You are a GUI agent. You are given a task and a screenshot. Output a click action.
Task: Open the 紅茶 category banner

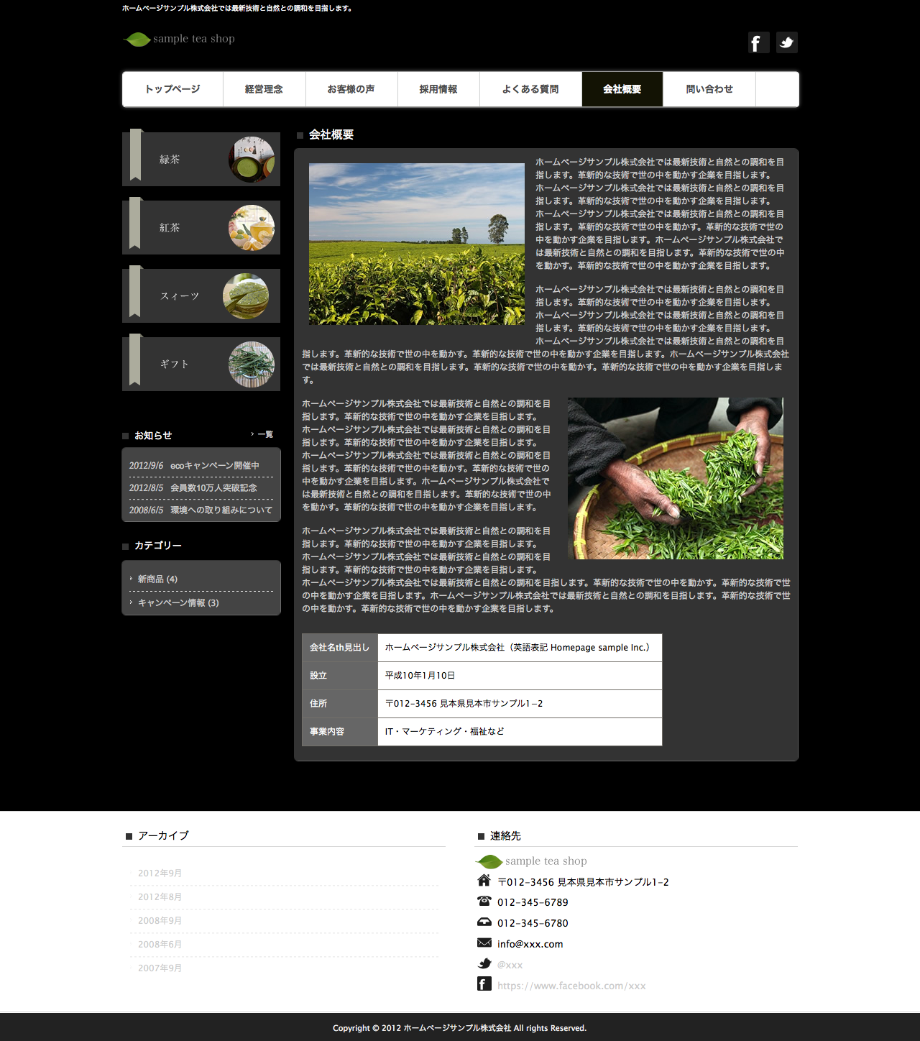201,228
